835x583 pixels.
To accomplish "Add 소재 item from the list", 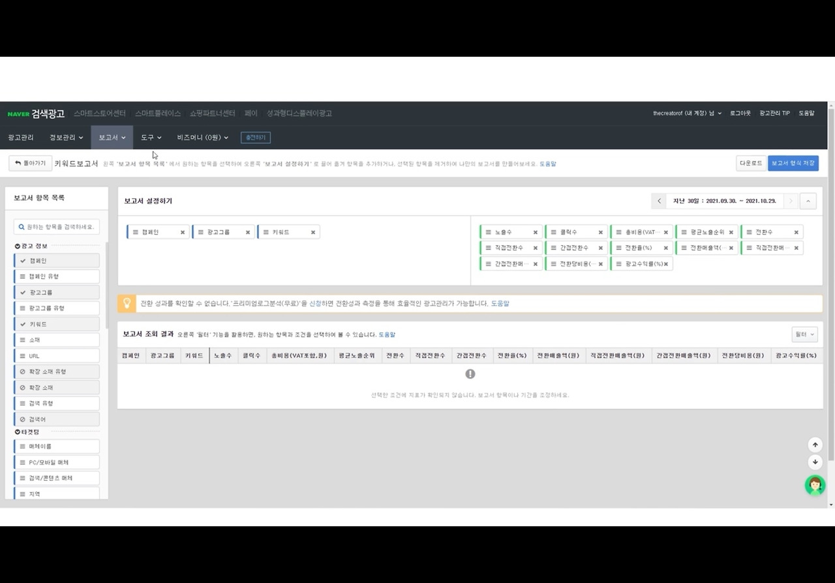I will (x=57, y=340).
